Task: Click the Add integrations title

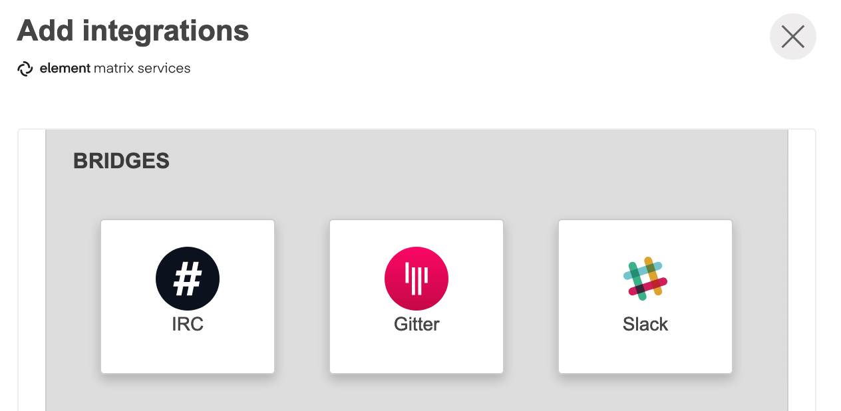Action: click(x=133, y=31)
